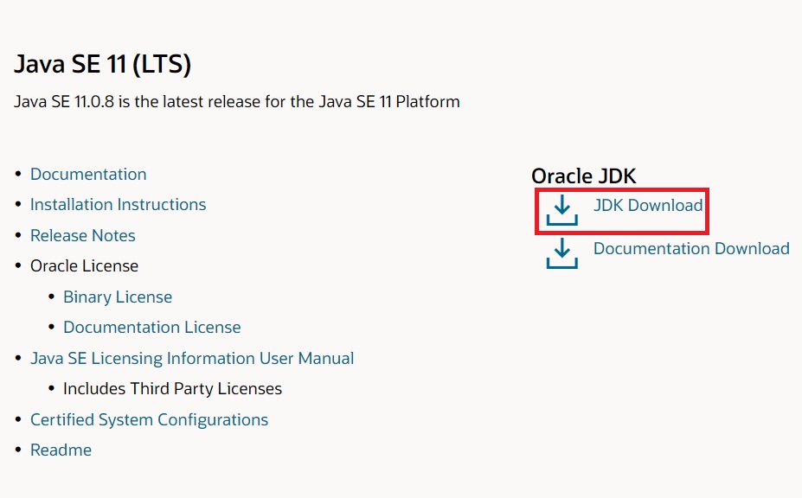Screen dimensions: 802x498
Task: View the Release Notes link
Action: [x=82, y=236]
